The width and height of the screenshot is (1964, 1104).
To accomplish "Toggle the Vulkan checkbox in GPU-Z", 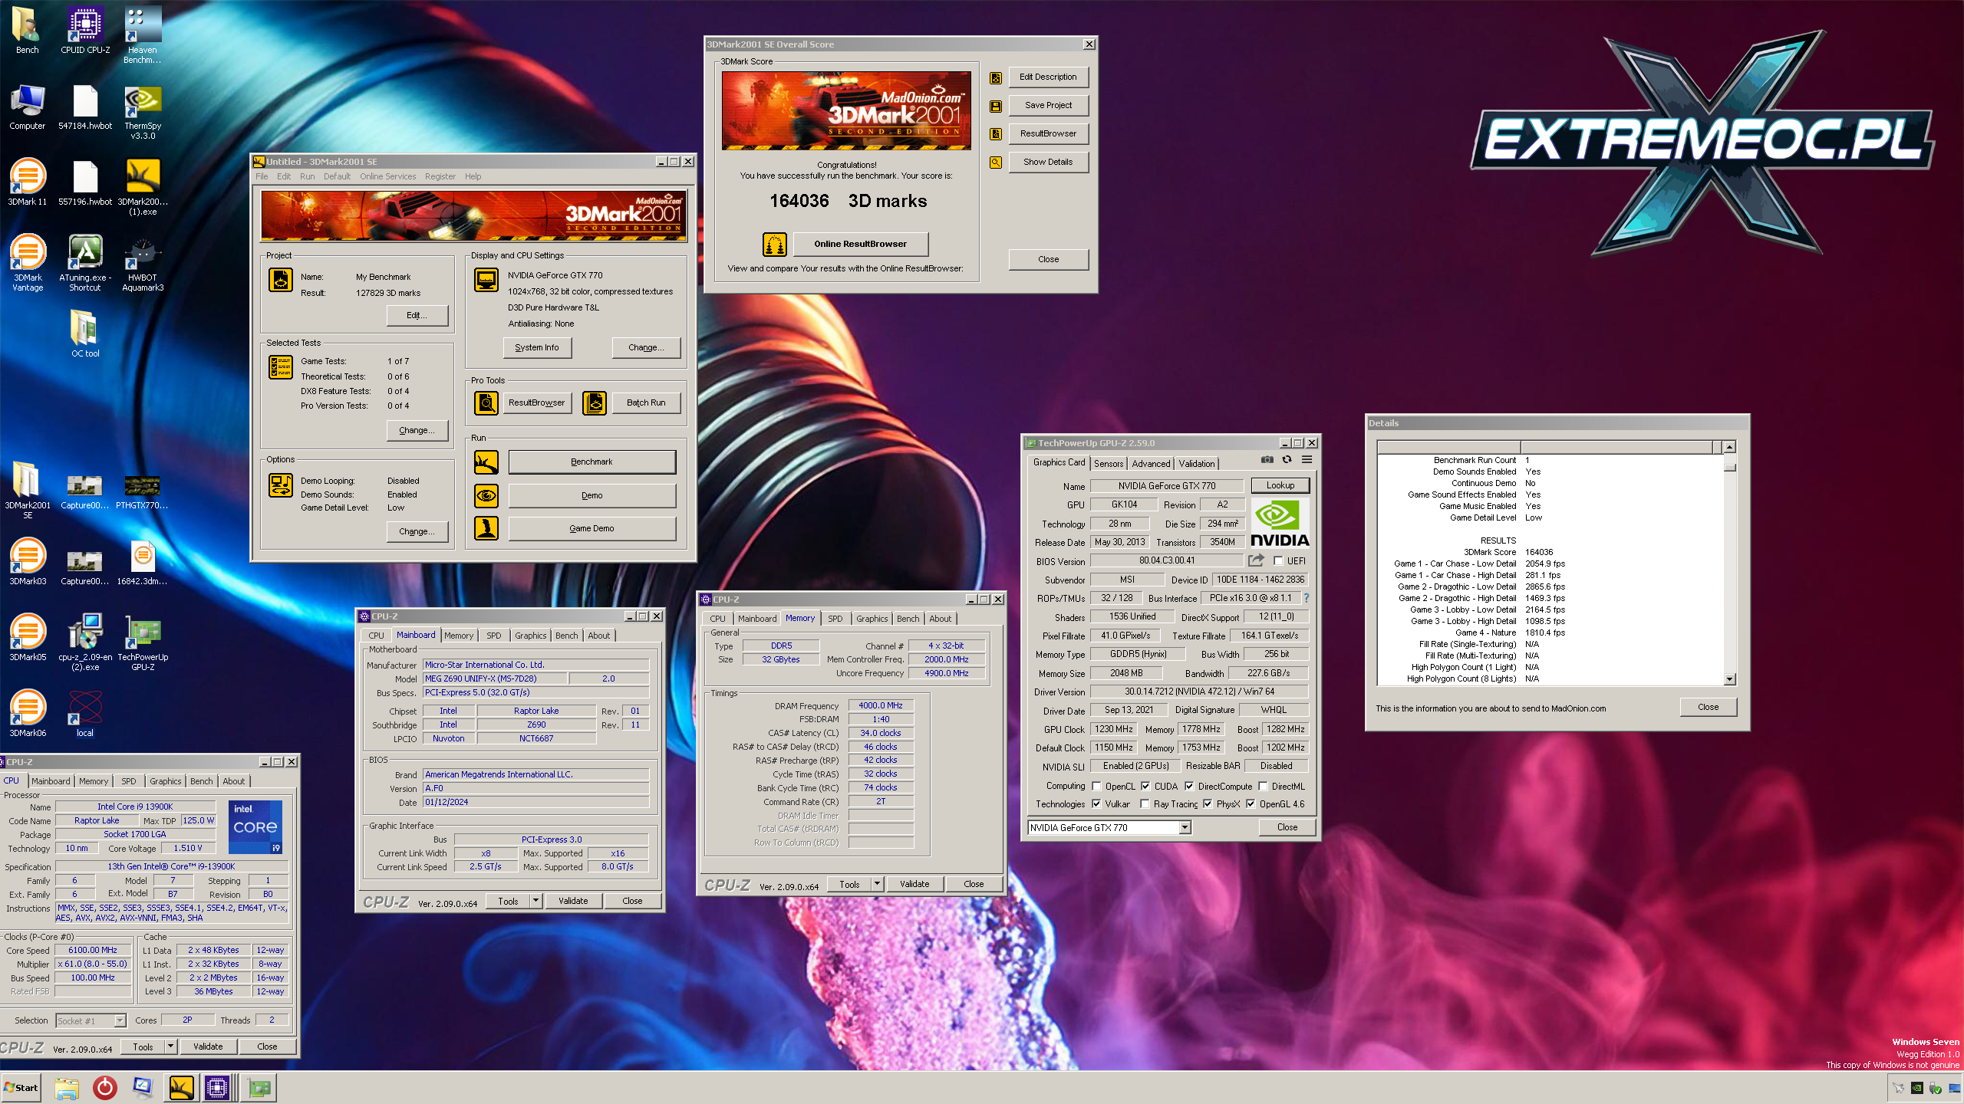I will (1096, 803).
